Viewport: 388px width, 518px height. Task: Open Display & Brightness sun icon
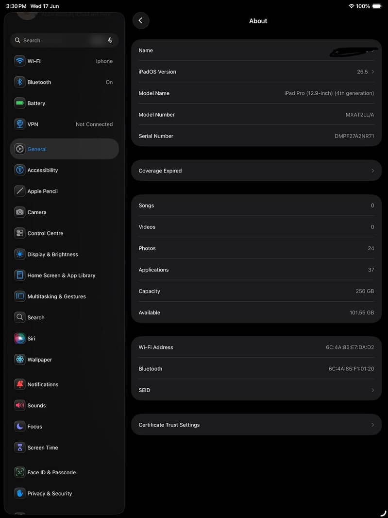coord(20,254)
